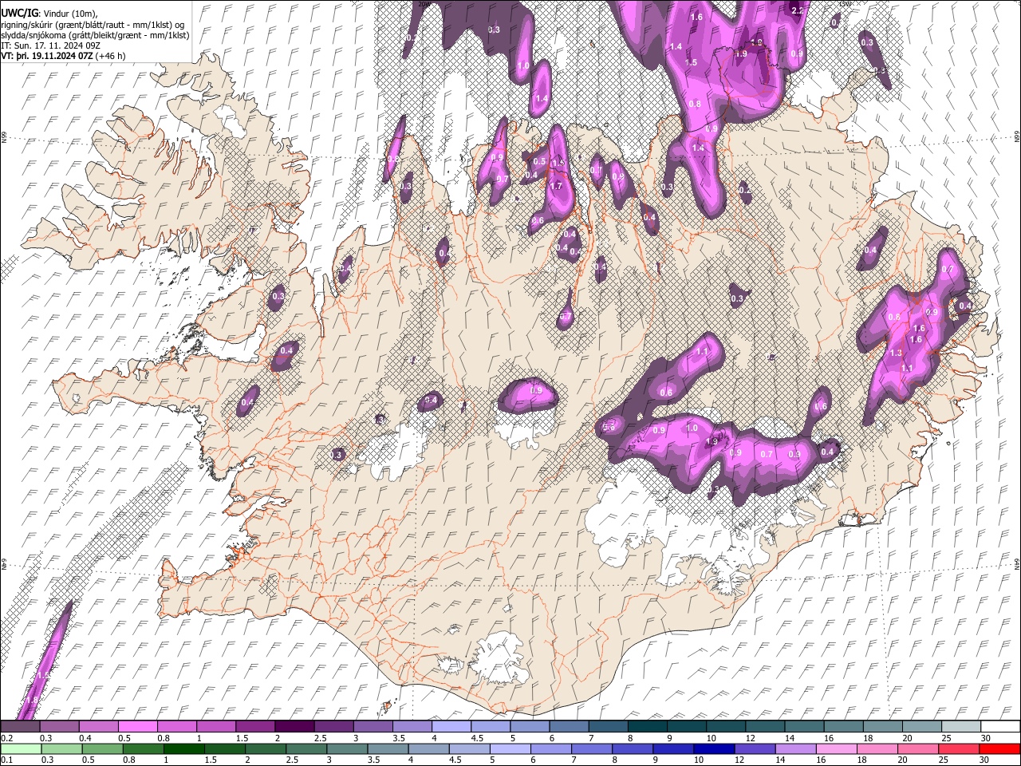This screenshot has height=766, width=1021.
Task: Select snow legend swatch between 2.5 and 3
Action: pyautogui.click(x=333, y=726)
